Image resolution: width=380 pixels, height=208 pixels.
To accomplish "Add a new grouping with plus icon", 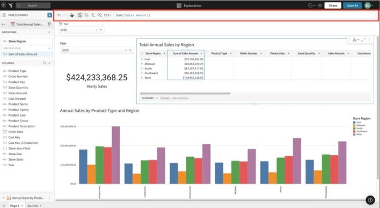I will [x=49, y=32].
